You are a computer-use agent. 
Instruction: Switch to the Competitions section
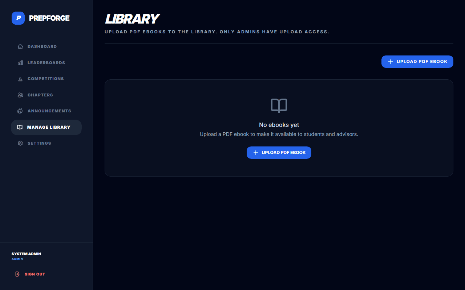pos(45,79)
